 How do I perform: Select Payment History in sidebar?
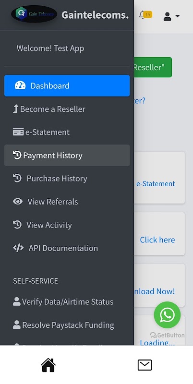67,155
